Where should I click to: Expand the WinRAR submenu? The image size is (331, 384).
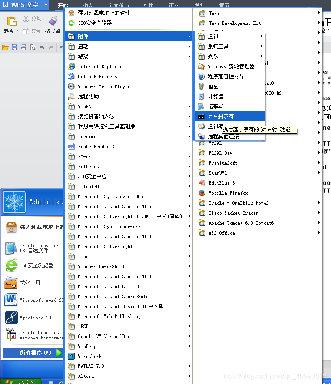tap(129, 106)
